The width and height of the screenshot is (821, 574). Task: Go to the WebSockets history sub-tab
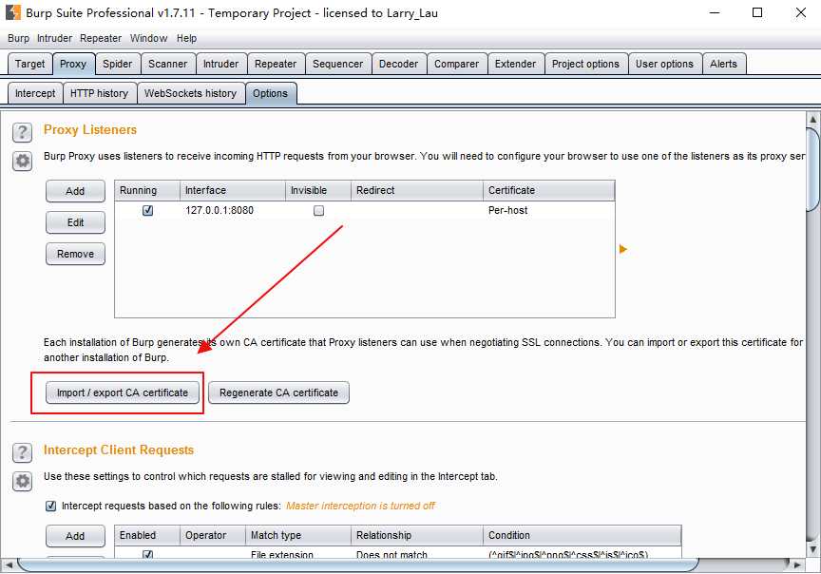pos(191,93)
